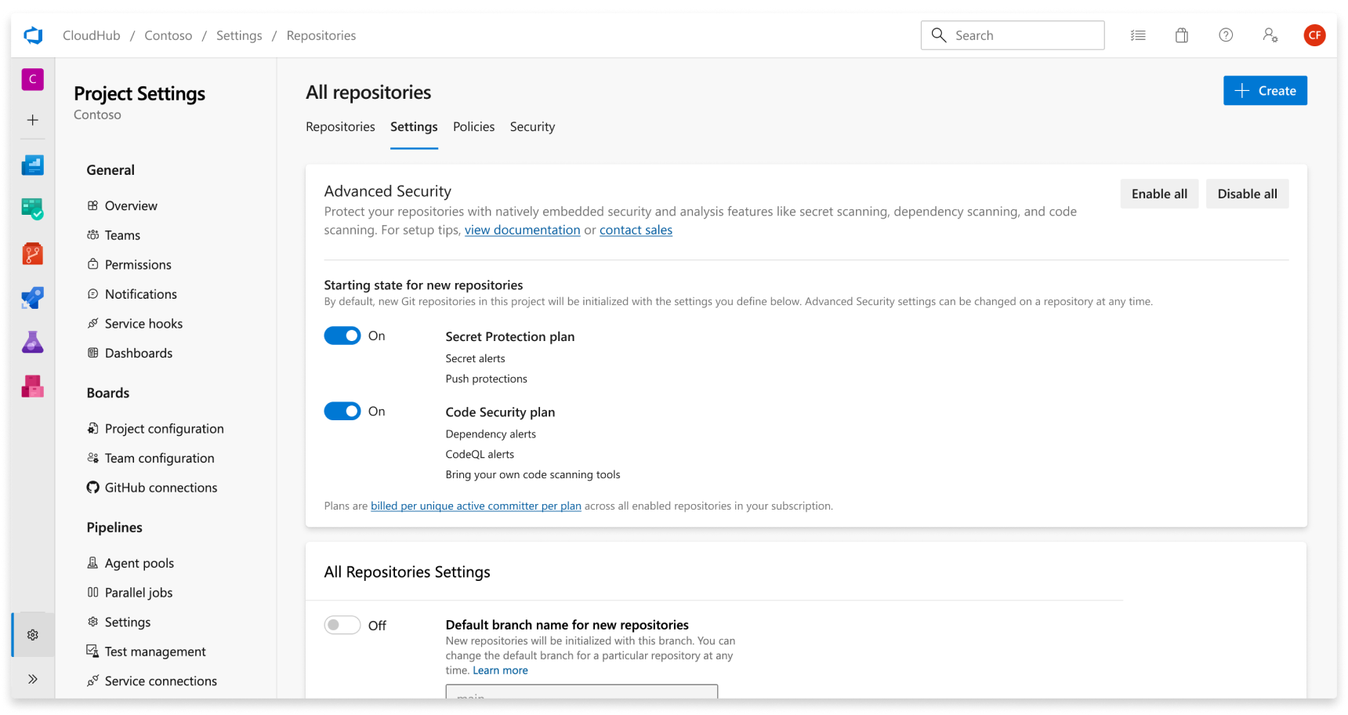Screen dimensions: 1348x715
Task: Switch to the Policies tab
Action: [473, 127]
